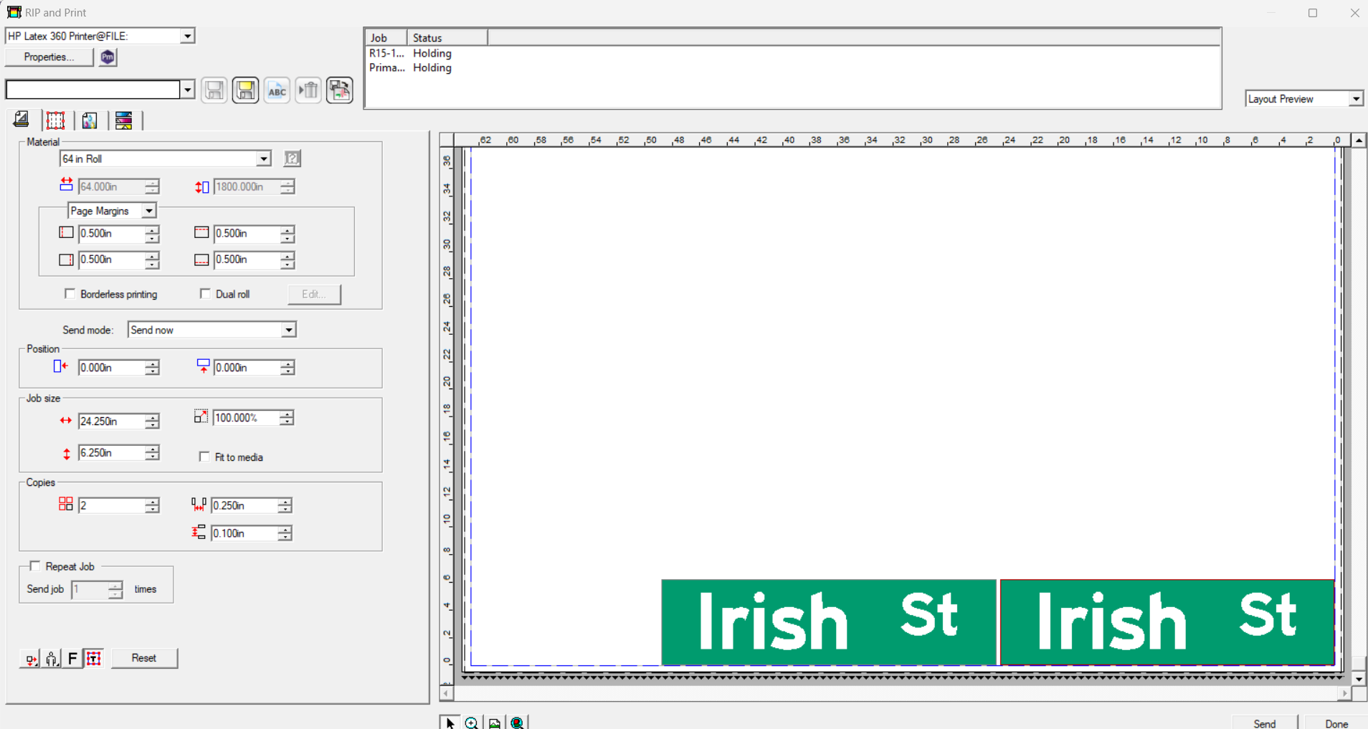Enable Borderless printing
The height and width of the screenshot is (729, 1368).
(70, 294)
